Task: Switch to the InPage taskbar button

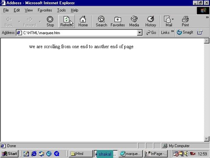Action: 156,154
